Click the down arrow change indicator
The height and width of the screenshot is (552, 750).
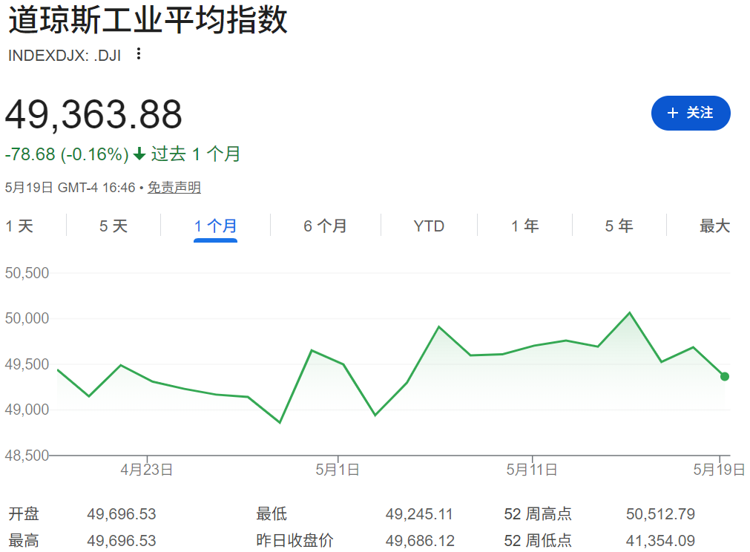pos(139,154)
